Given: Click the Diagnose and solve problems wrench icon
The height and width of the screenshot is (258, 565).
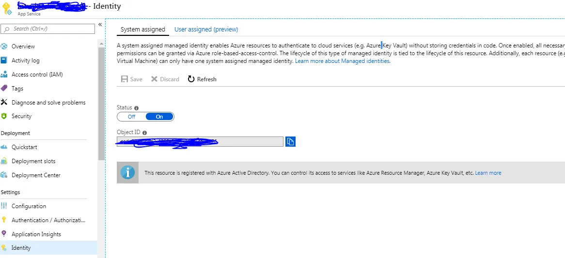Looking at the screenshot, I should tap(4, 102).
